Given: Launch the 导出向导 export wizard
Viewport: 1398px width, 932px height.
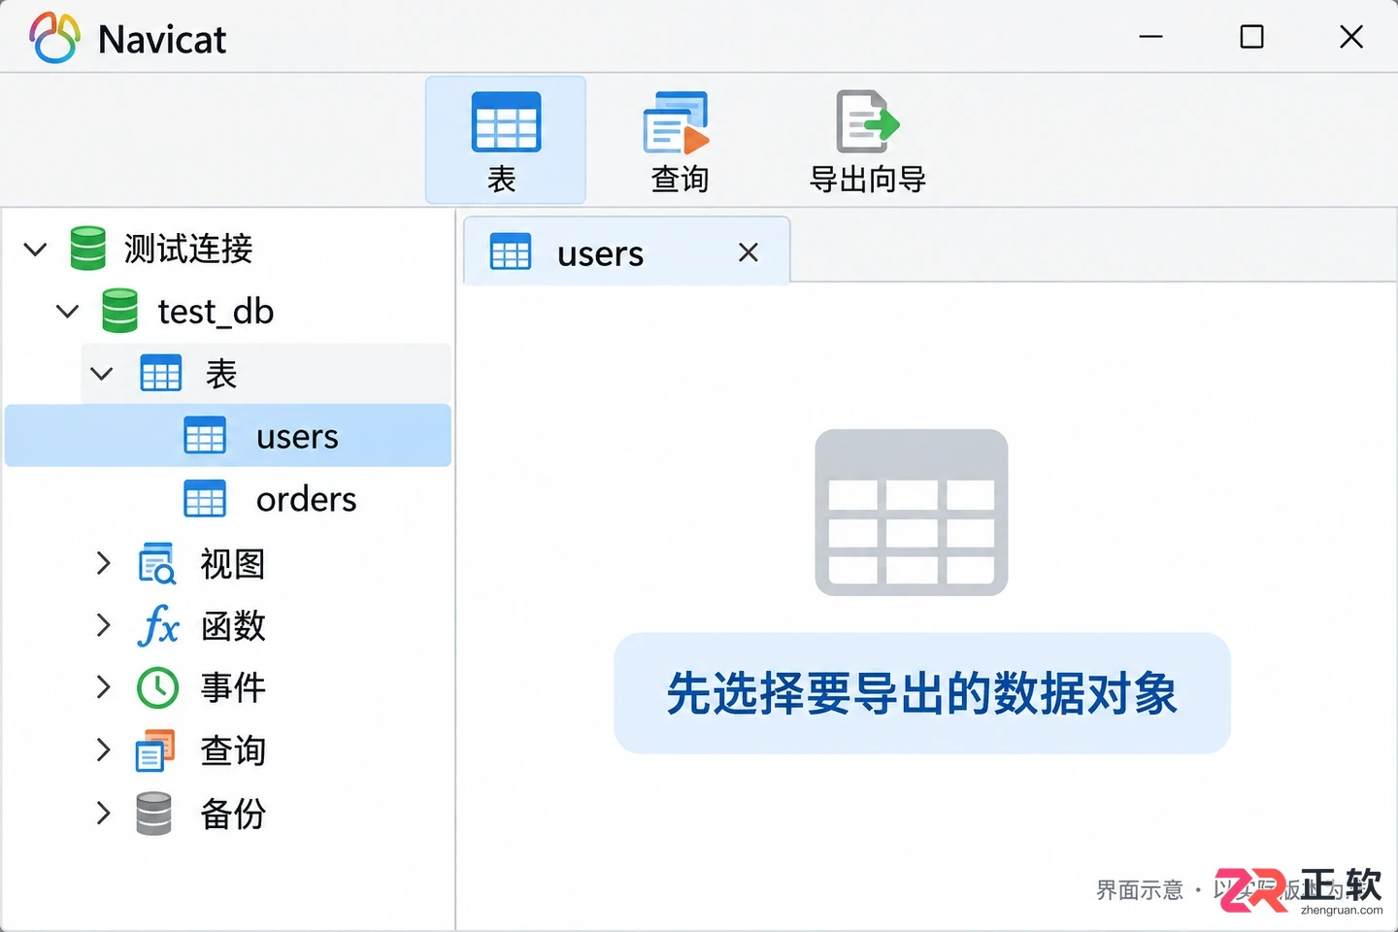Looking at the screenshot, I should coord(868,140).
